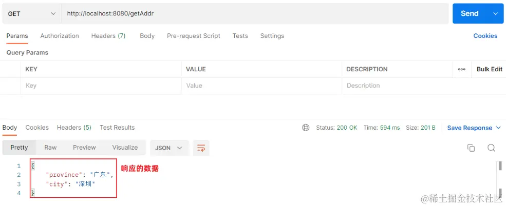This screenshot has width=506, height=207.
Task: Click the VALUE column header
Action: (x=196, y=69)
